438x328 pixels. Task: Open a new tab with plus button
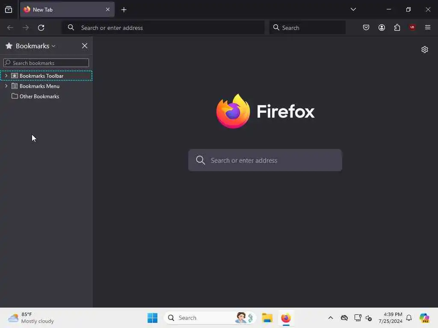click(x=124, y=10)
